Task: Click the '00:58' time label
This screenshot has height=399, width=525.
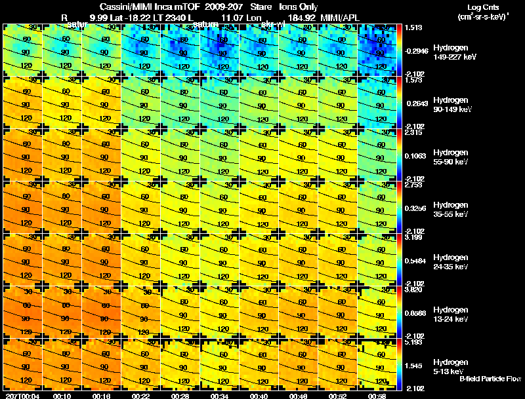Action: pyautogui.click(x=377, y=396)
